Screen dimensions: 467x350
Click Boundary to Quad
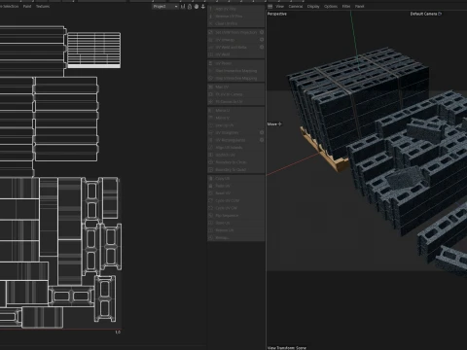tap(236, 170)
